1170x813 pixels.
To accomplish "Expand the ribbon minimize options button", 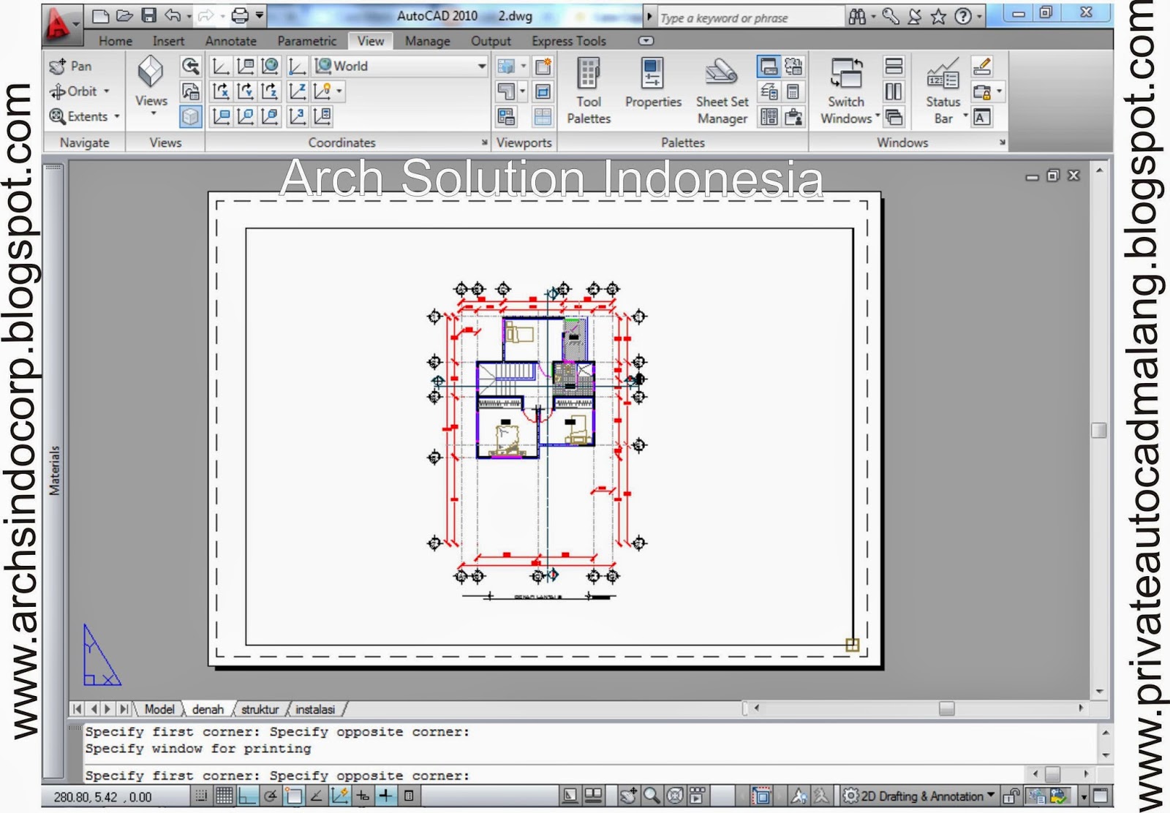I will click(x=646, y=41).
